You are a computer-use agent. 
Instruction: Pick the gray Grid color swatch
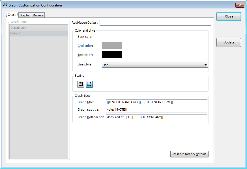click(x=112, y=45)
